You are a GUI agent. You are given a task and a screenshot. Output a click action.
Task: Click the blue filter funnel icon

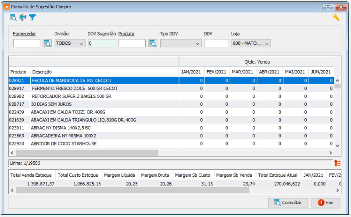pyautogui.click(x=32, y=18)
